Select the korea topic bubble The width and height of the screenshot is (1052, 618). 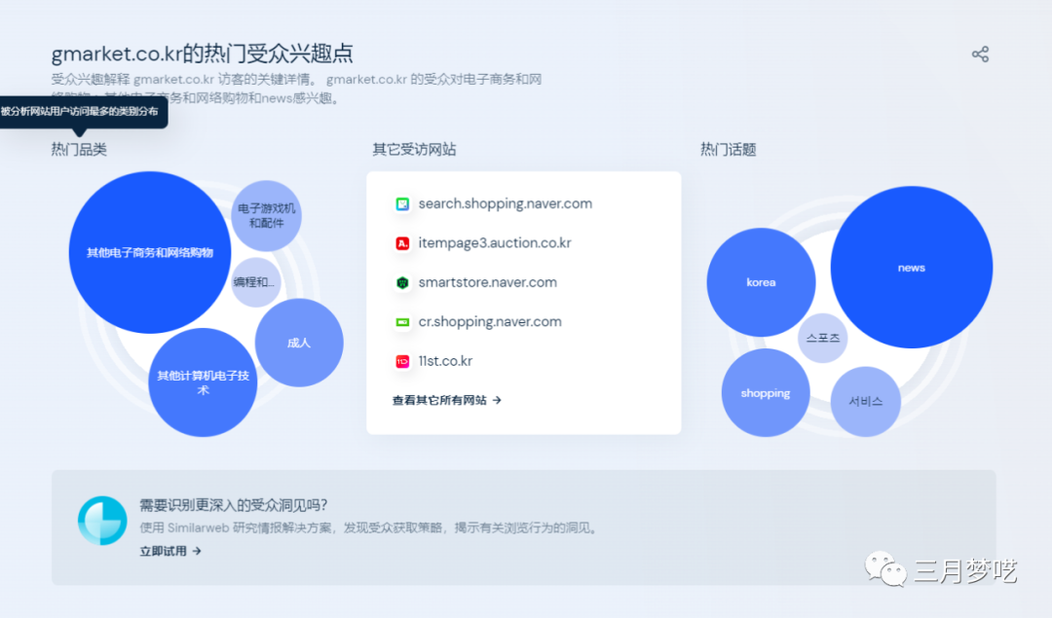[x=762, y=282]
